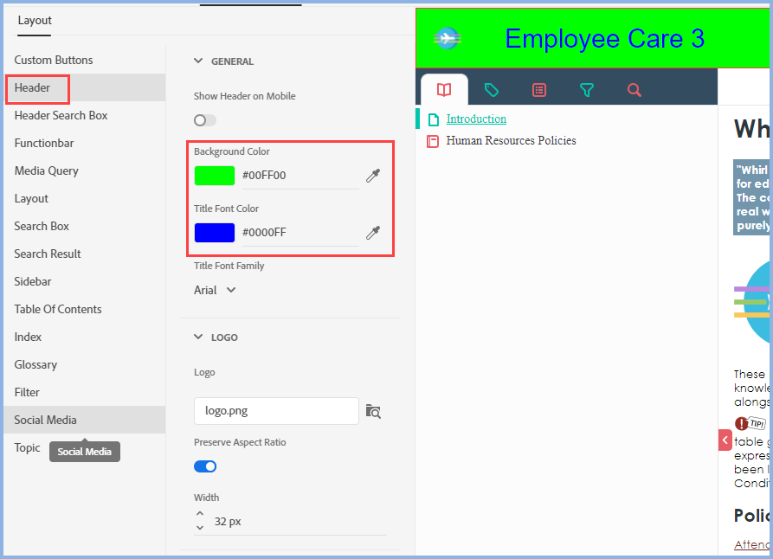The width and height of the screenshot is (773, 559).
Task: Select Social Media in the sidebar
Action: [x=45, y=420]
